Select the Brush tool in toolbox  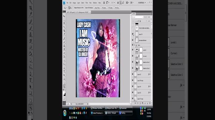coord(64,42)
